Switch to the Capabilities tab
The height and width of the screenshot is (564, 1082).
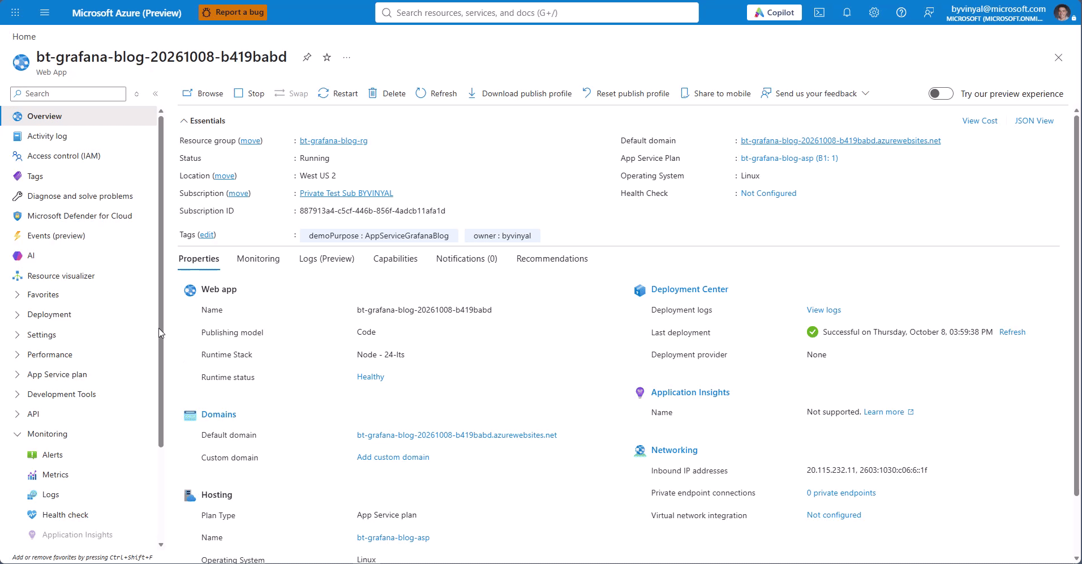point(396,259)
